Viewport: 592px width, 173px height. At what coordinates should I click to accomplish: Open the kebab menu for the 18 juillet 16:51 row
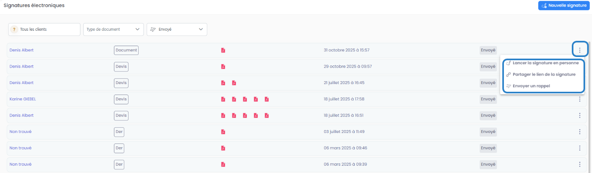tap(579, 115)
